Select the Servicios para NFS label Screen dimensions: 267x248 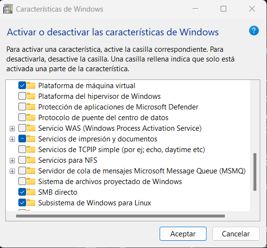click(x=68, y=160)
